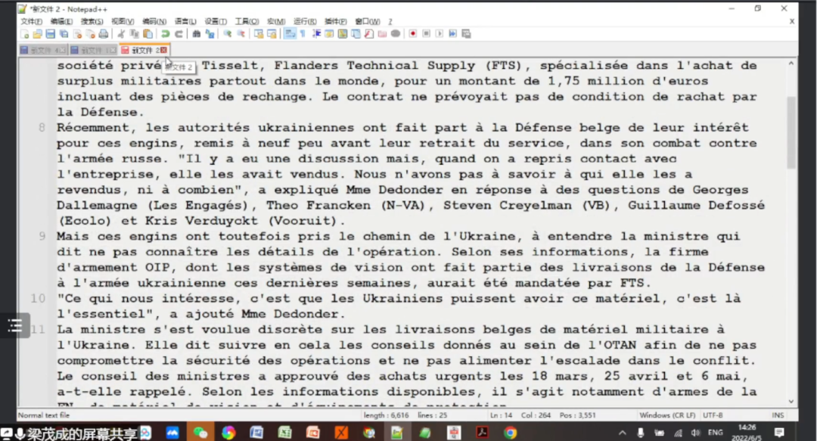This screenshot has width=817, height=441.
Task: Open Chrome from the Windows taskbar
Action: click(511, 433)
